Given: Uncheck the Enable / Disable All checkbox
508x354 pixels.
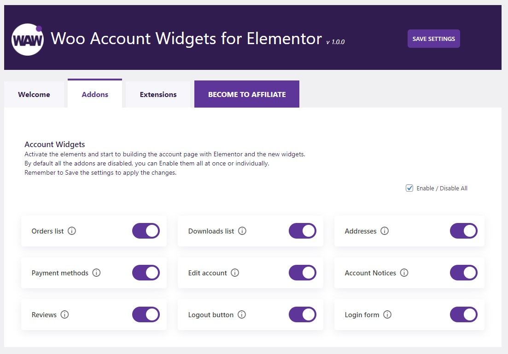Looking at the screenshot, I should (x=409, y=188).
